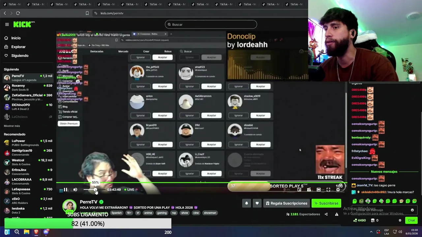Open the emoji picker in chat input
Viewport: 422px width, 237px height.
point(412,210)
